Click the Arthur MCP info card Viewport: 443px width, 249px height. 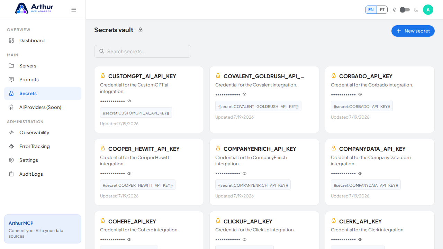pos(43,229)
